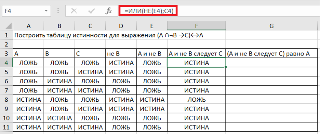Select cell B6 containing ИСТИНА

59,81
